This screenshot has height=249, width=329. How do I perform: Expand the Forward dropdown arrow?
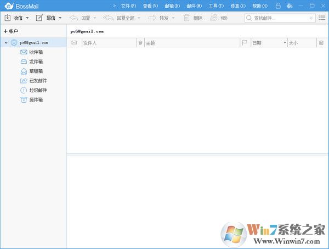(173, 18)
